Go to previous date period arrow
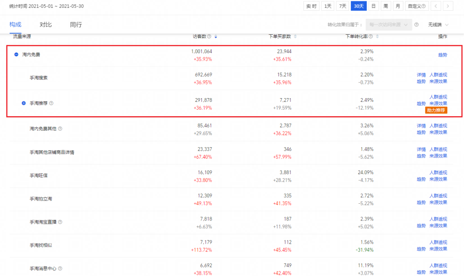Viewport: 464px width, 276px height. tap(436, 6)
